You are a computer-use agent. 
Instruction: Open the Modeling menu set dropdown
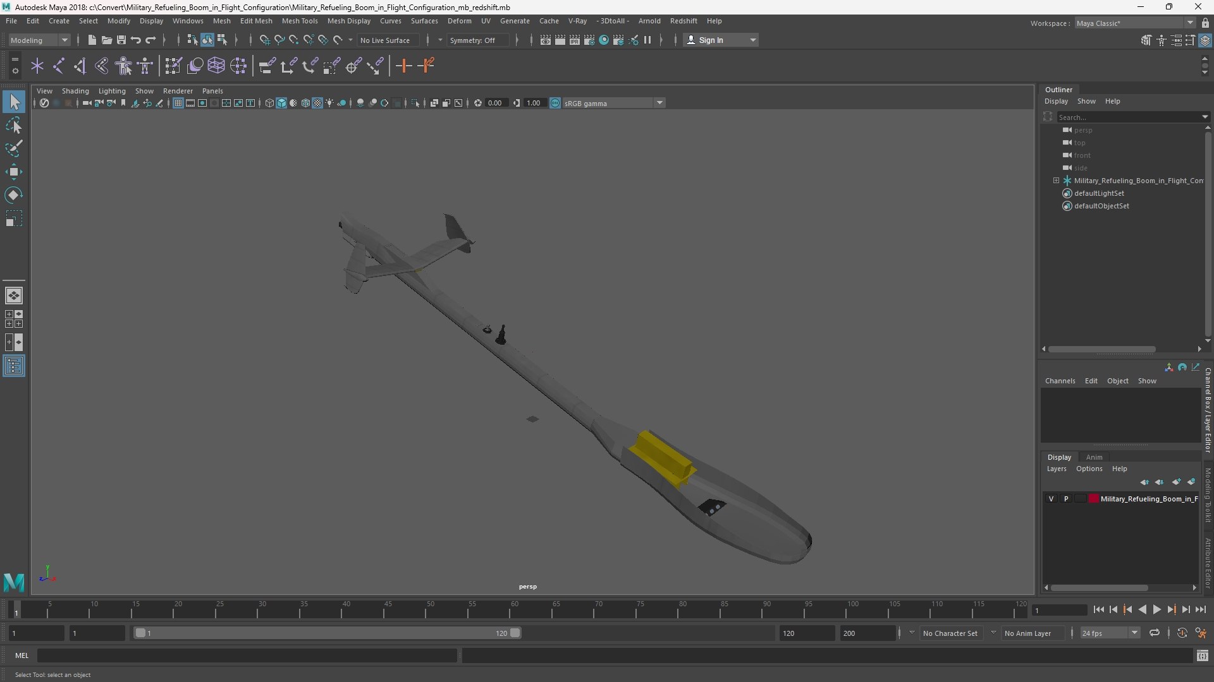pos(39,40)
